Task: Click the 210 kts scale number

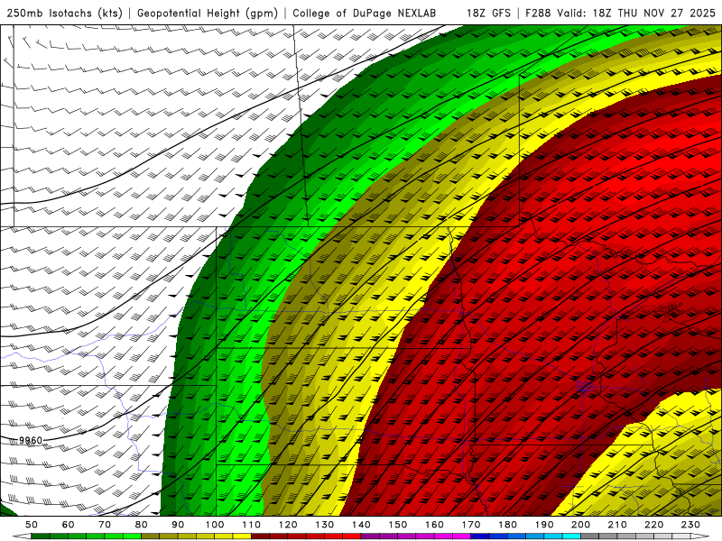Action: tap(617, 525)
